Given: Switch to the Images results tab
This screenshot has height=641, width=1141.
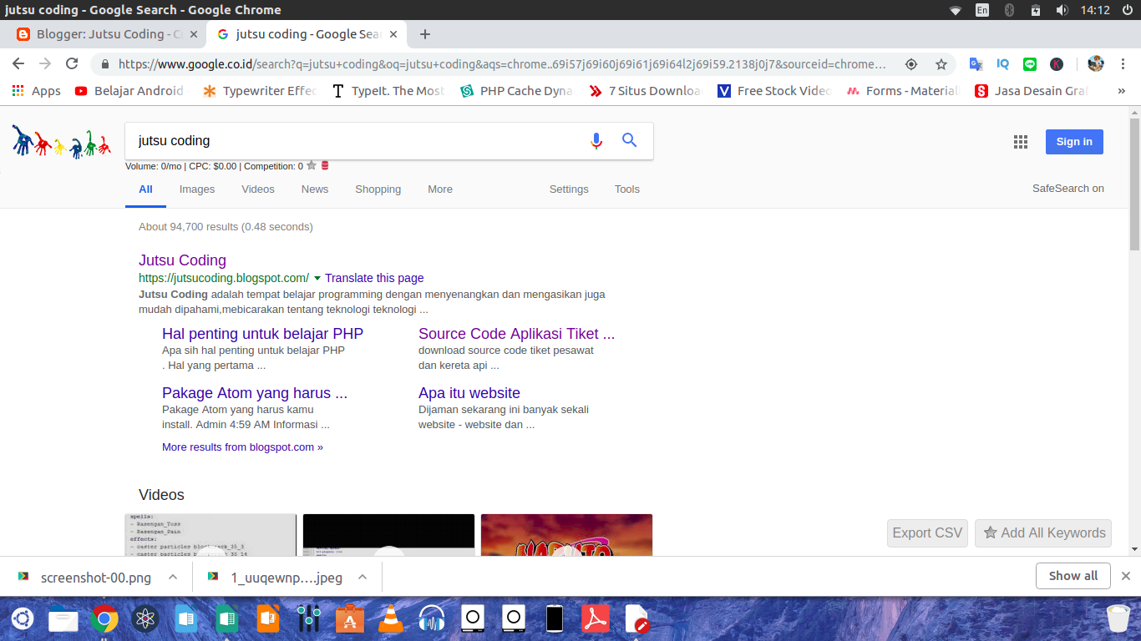Looking at the screenshot, I should (197, 189).
